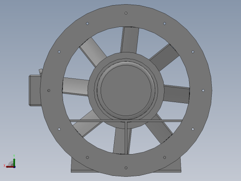Pick the upper-right fan blade
This screenshot has width=241, height=181.
coord(165,57)
